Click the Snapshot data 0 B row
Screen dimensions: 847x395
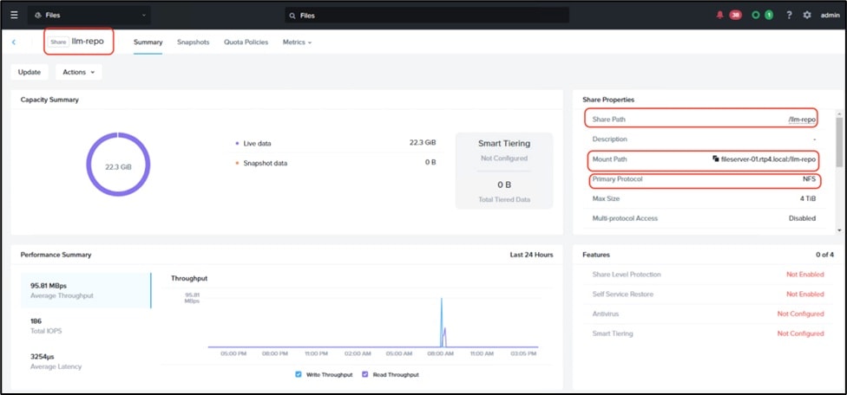pos(336,163)
